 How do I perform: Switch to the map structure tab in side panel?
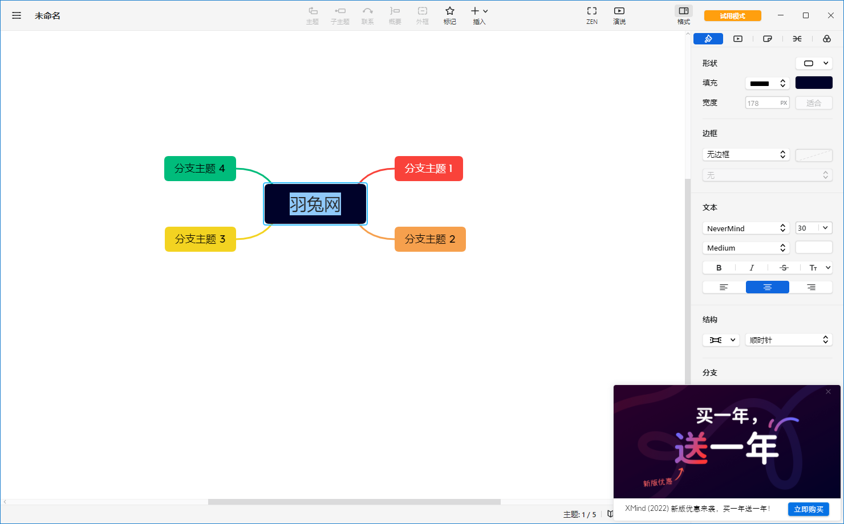[x=797, y=39]
